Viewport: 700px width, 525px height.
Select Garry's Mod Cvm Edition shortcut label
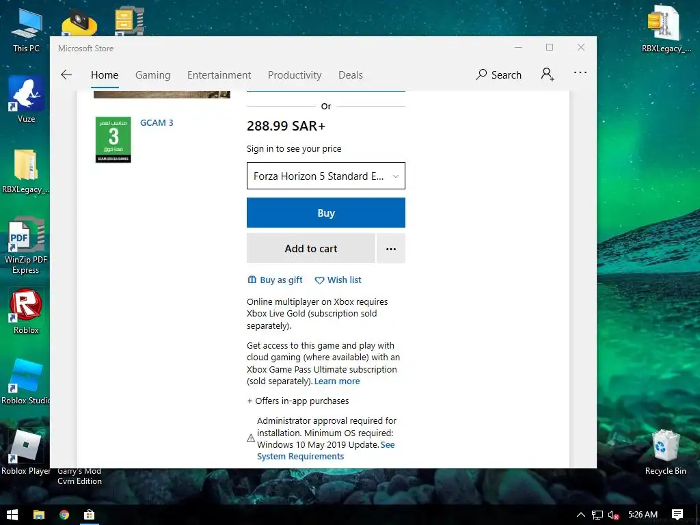[79, 476]
